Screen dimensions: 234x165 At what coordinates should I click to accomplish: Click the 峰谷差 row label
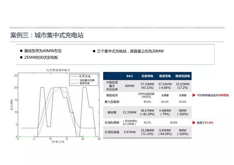(112, 112)
